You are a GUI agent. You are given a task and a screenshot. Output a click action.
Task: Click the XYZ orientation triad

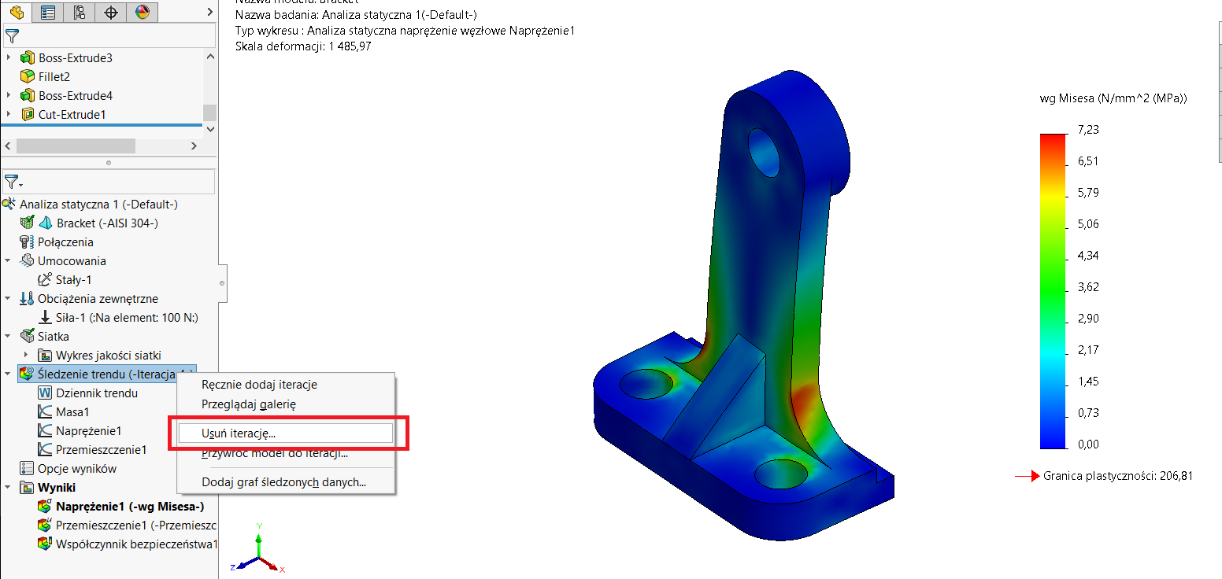[257, 547]
